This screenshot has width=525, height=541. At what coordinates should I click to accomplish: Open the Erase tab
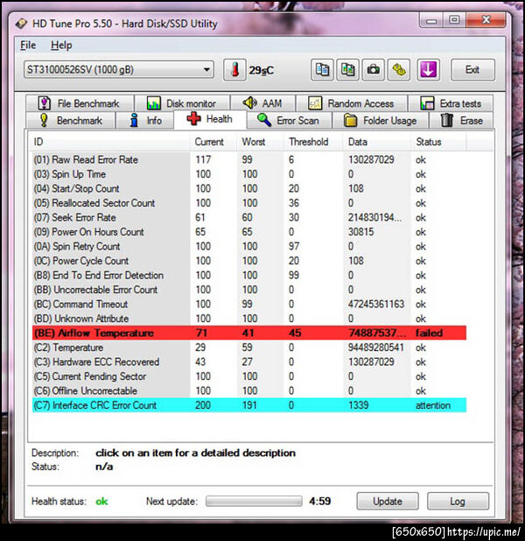tap(461, 121)
